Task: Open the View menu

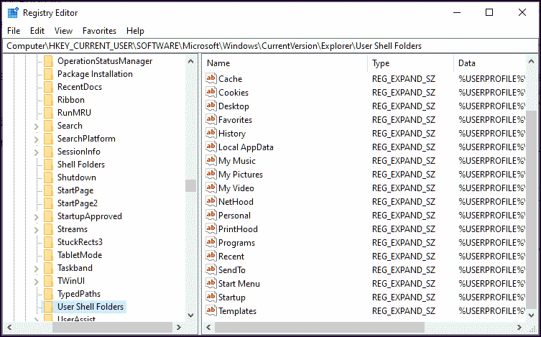Action: click(63, 31)
